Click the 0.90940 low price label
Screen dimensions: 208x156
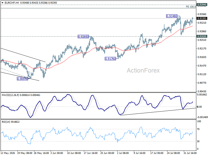23,79
